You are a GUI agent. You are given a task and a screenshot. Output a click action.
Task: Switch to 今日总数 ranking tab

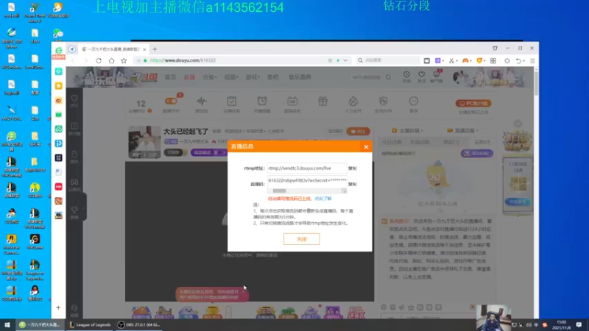pyautogui.click(x=392, y=142)
